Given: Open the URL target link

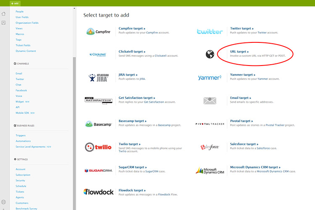Looking at the screenshot, I should click(239, 51).
